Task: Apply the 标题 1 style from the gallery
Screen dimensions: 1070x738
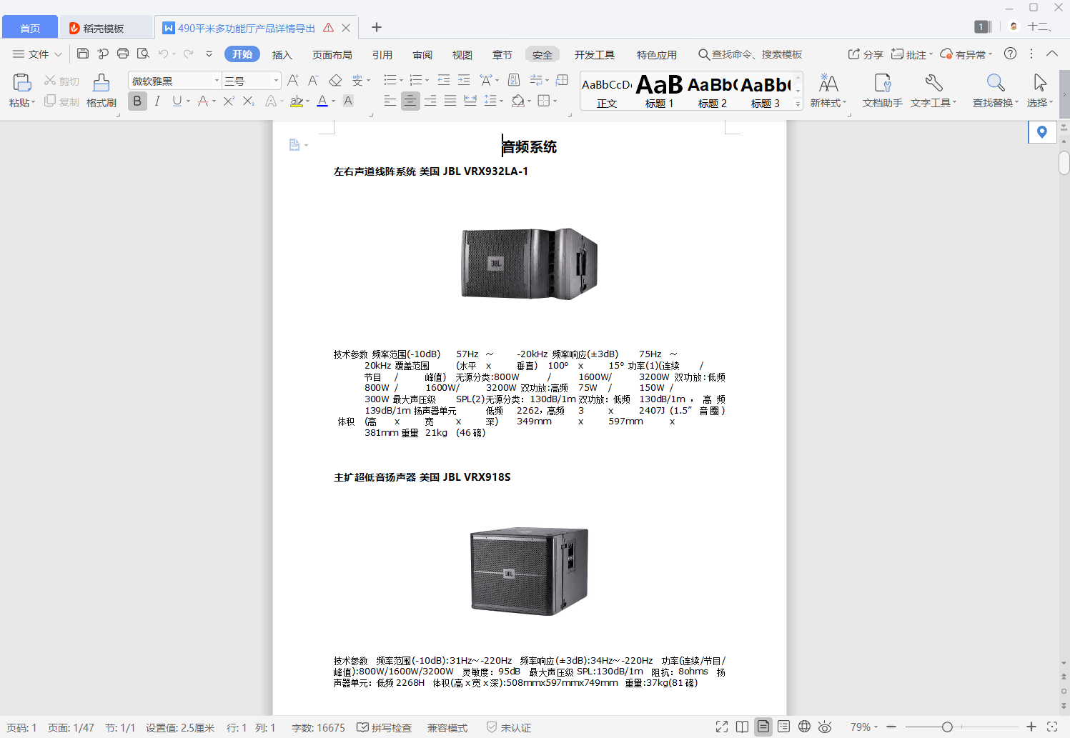Action: [658, 91]
